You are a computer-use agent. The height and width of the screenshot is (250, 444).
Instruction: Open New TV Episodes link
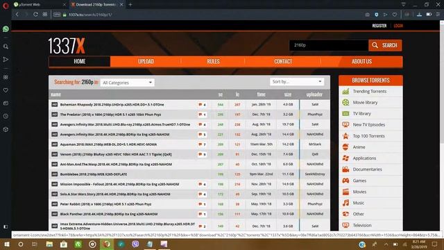pos(368,125)
